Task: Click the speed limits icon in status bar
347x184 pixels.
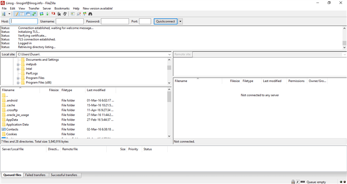Action: [298, 182]
